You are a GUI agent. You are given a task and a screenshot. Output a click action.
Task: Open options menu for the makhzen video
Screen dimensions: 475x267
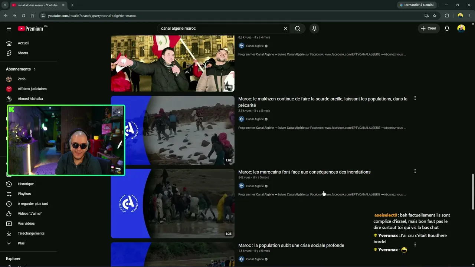click(415, 98)
